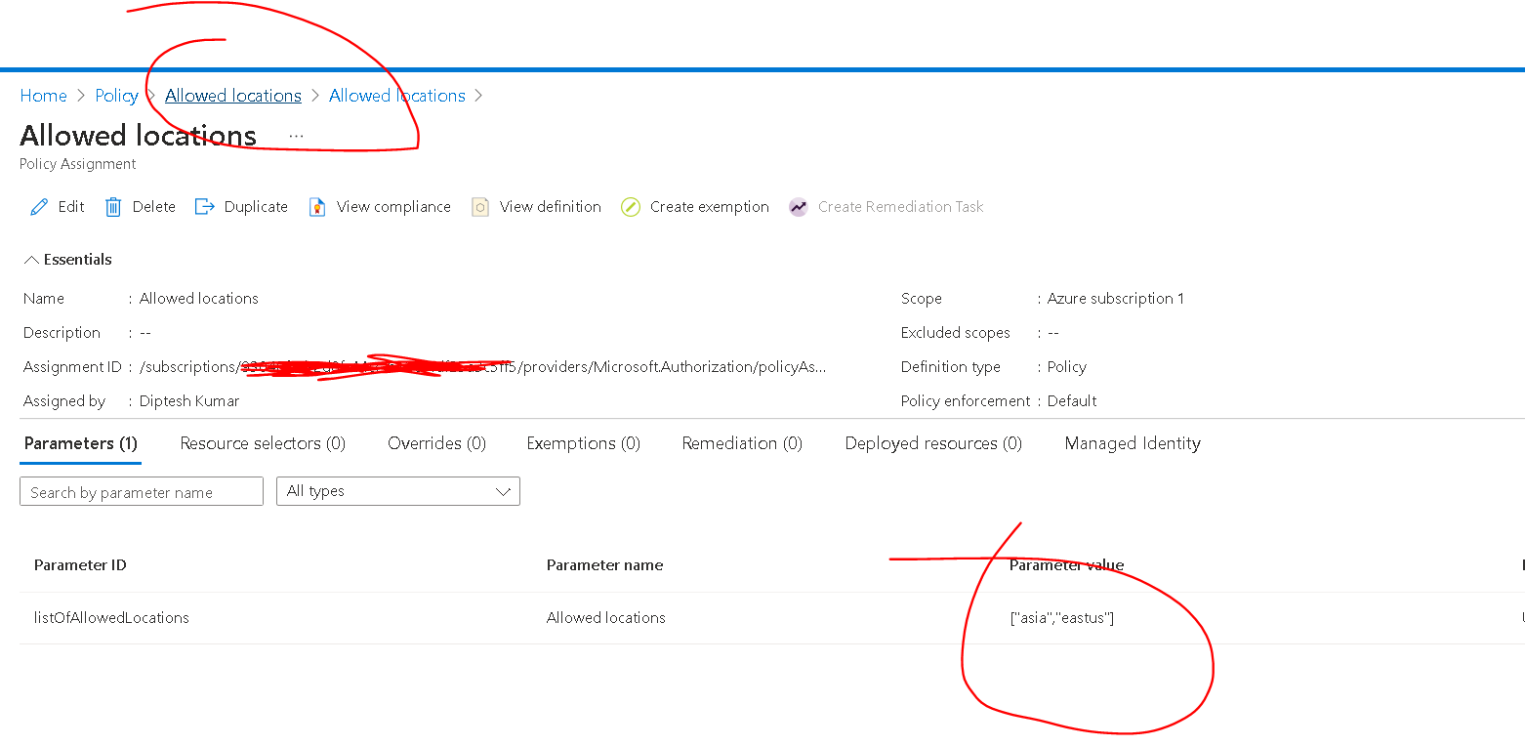
Task: Open the All types filter dropdown
Action: (397, 491)
